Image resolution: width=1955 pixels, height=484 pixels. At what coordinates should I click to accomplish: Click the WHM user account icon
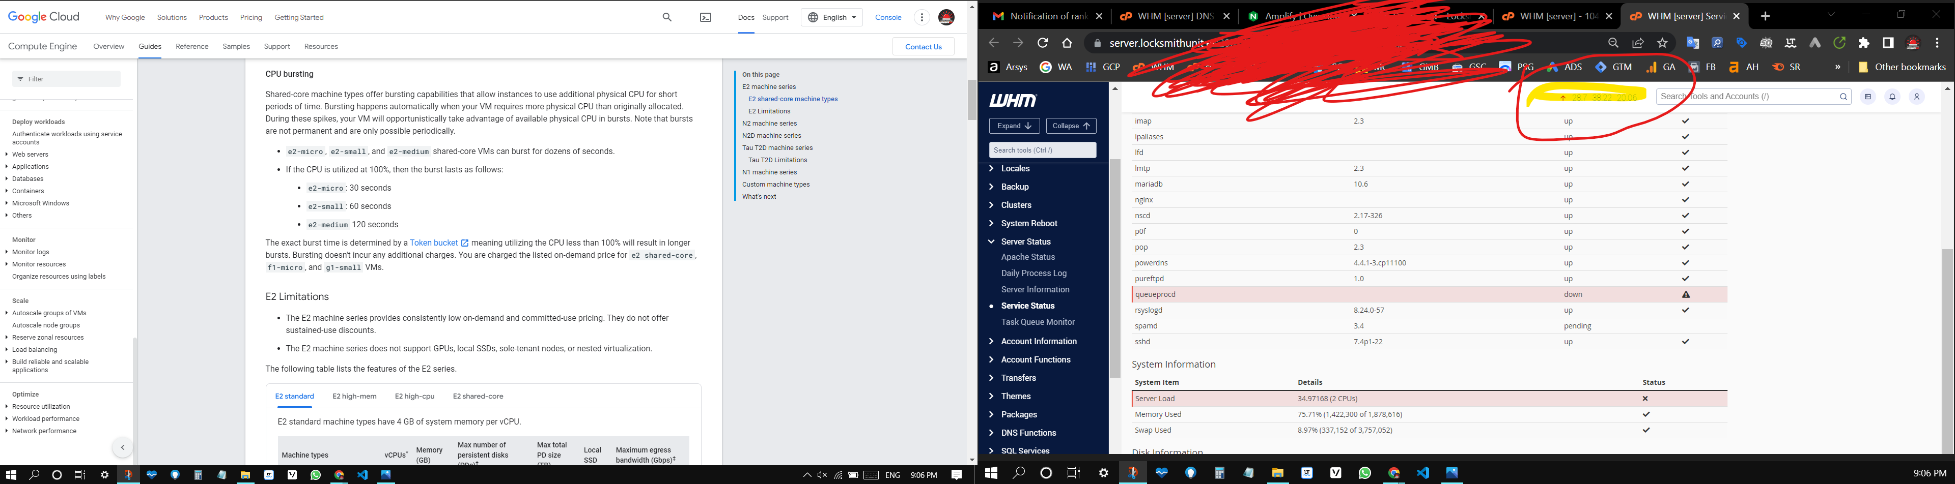(x=1916, y=97)
